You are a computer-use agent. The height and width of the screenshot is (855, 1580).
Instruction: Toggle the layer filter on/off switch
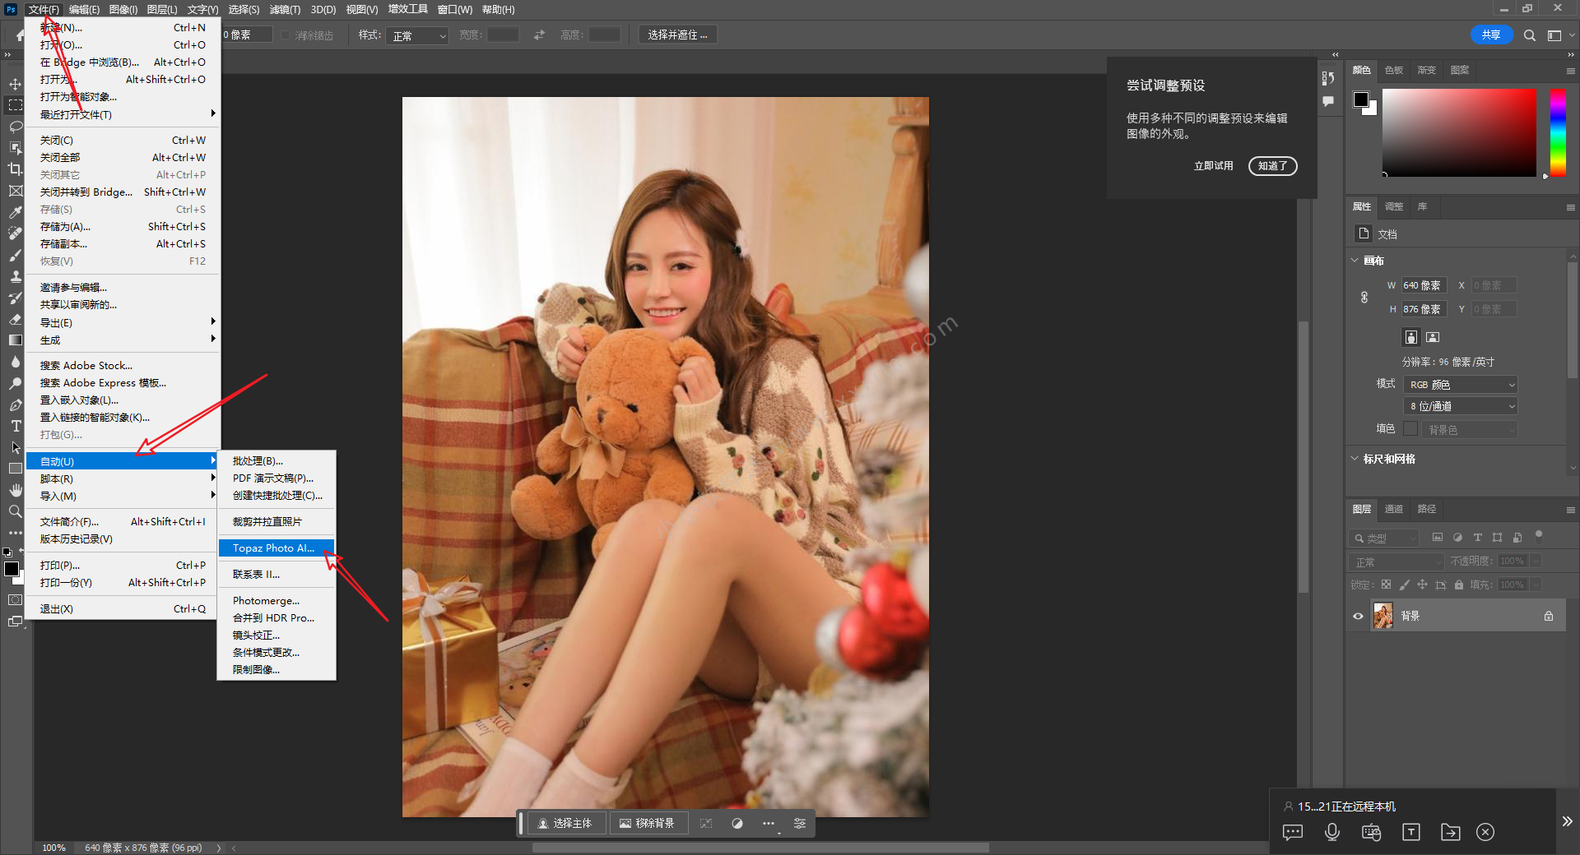click(1539, 536)
